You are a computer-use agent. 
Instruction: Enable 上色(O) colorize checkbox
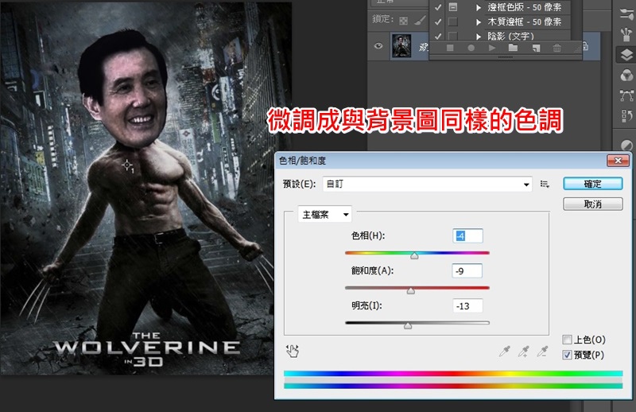[567, 340]
